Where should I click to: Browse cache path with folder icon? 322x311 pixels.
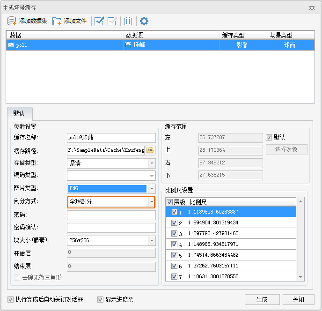pyautogui.click(x=150, y=150)
